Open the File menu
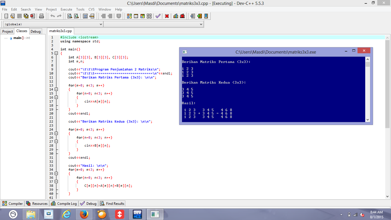Viewport: 391px width, 220px height. tap(5, 9)
